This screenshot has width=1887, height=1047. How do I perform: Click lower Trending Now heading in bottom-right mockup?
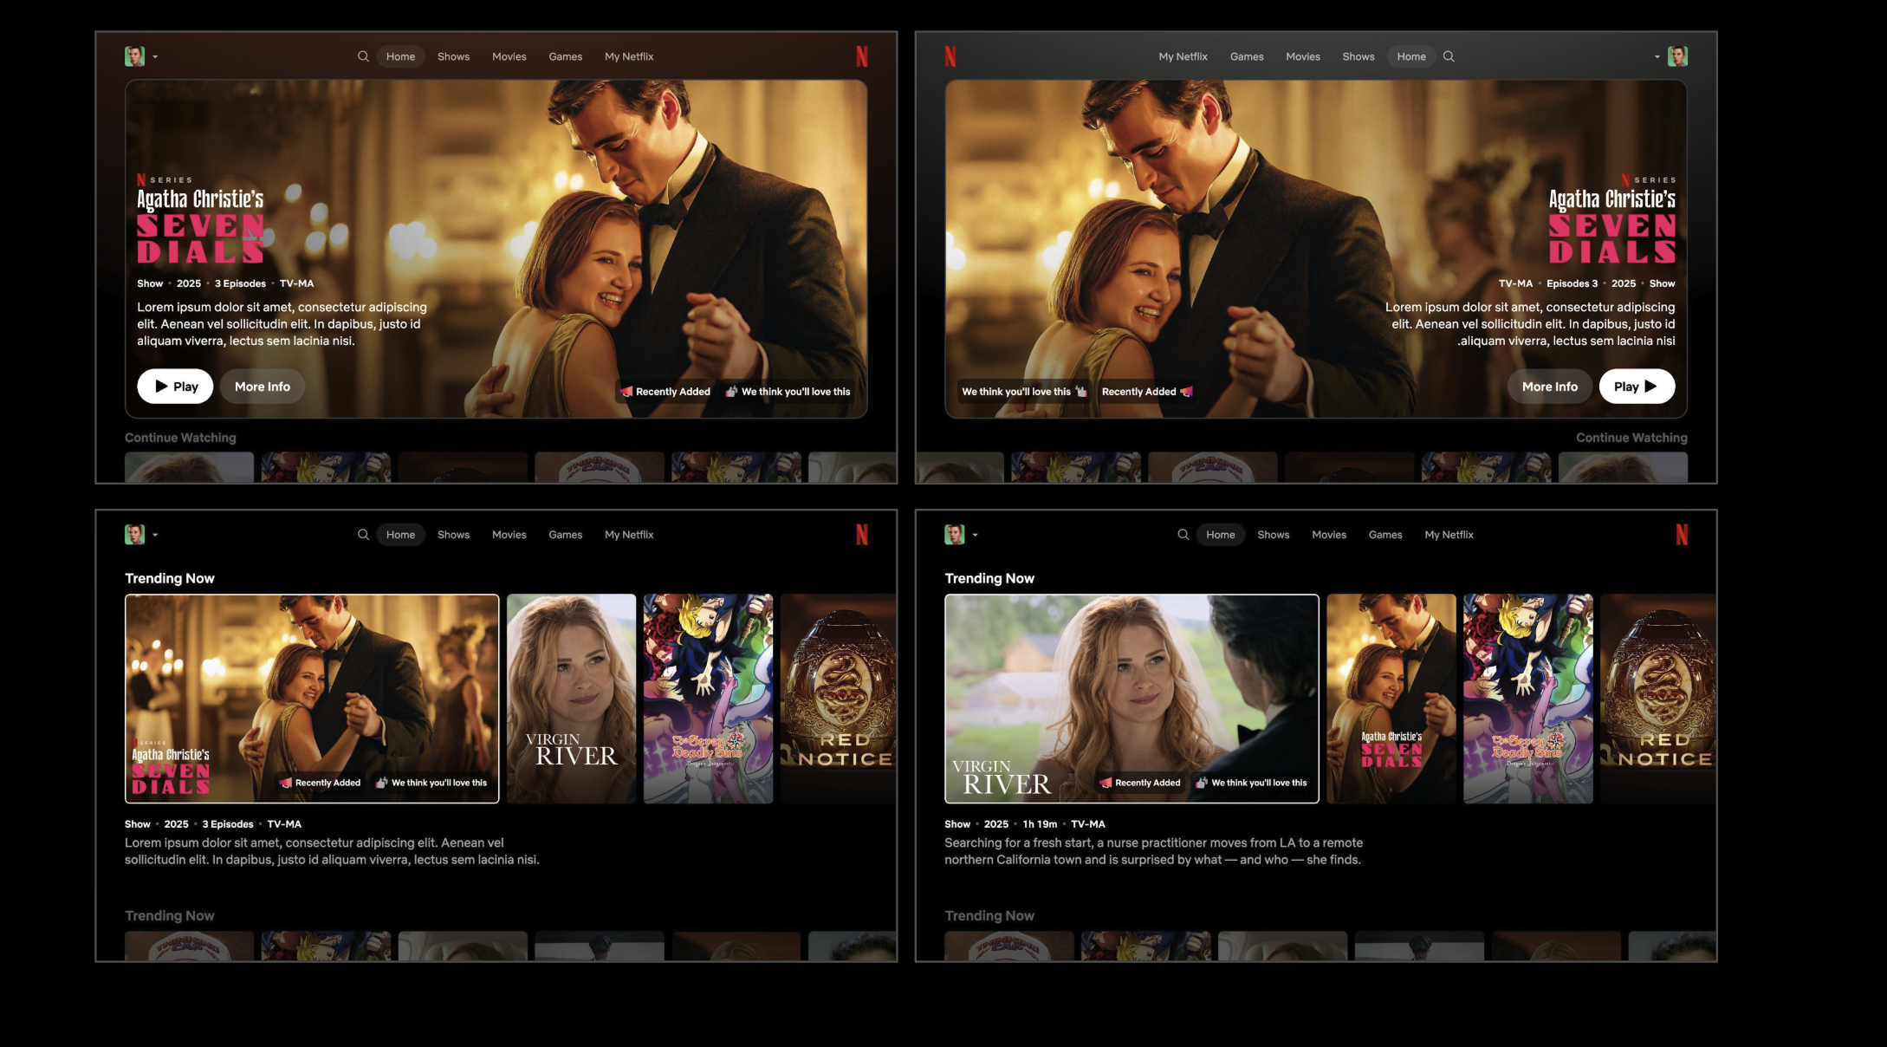pyautogui.click(x=989, y=915)
